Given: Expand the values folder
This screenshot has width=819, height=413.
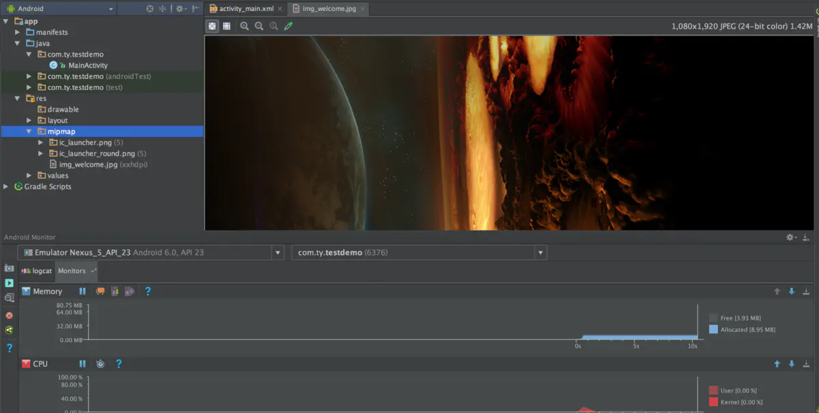Looking at the screenshot, I should (29, 175).
